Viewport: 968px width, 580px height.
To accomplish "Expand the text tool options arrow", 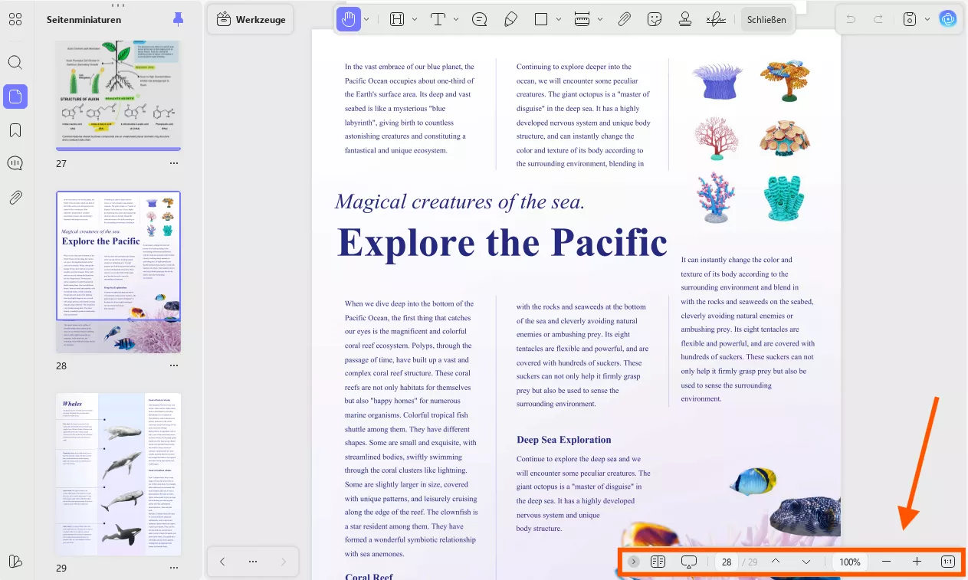I will coord(456,19).
